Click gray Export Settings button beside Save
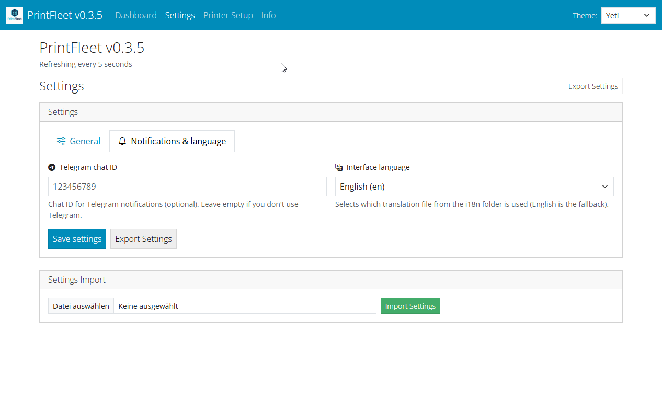 [x=143, y=239]
